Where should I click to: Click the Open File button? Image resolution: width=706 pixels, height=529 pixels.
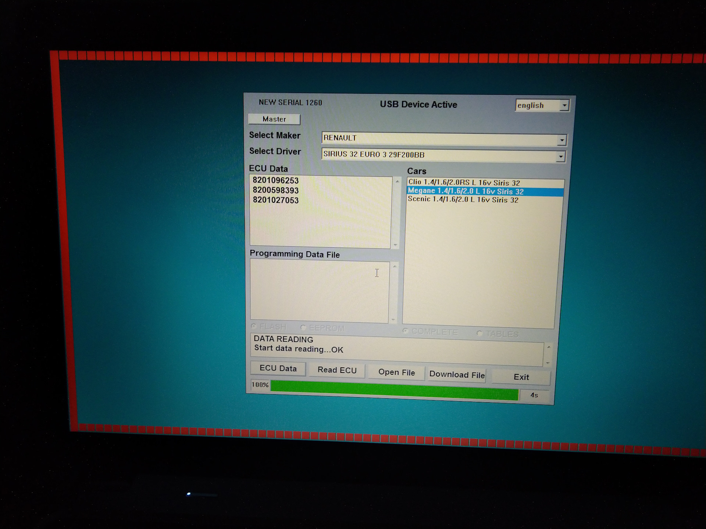tap(396, 372)
